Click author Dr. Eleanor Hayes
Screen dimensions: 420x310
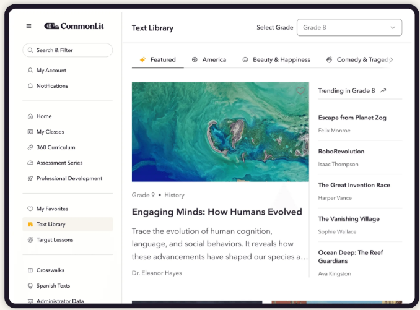click(157, 273)
